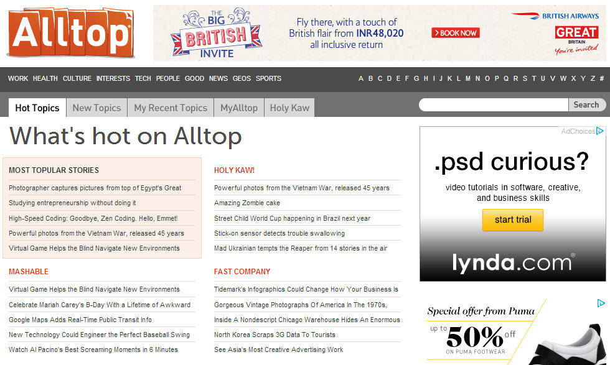Open Al Pacino's Screaming Moments story
The width and height of the screenshot is (610, 365).
tap(93, 350)
